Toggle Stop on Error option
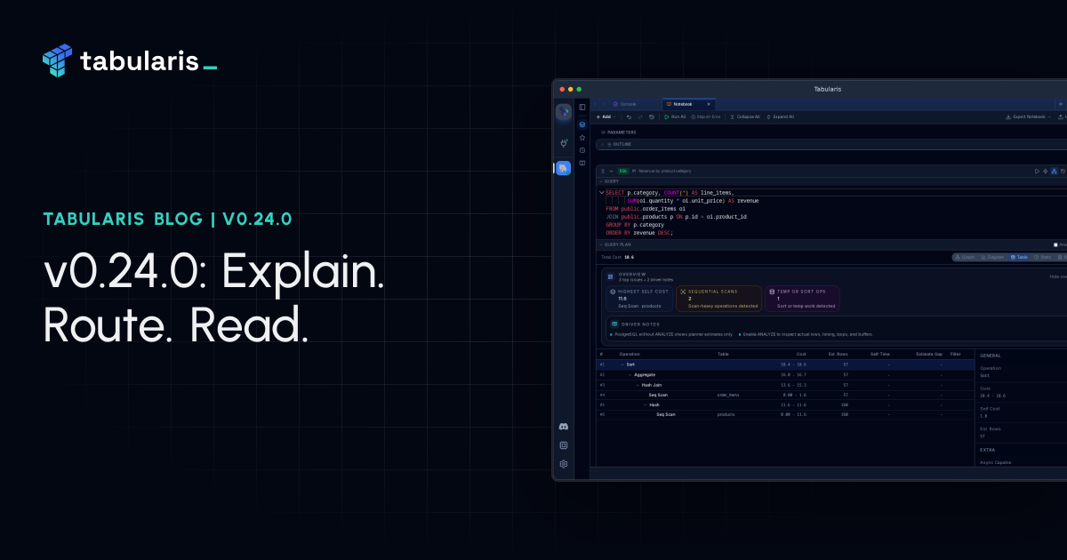 (706, 116)
